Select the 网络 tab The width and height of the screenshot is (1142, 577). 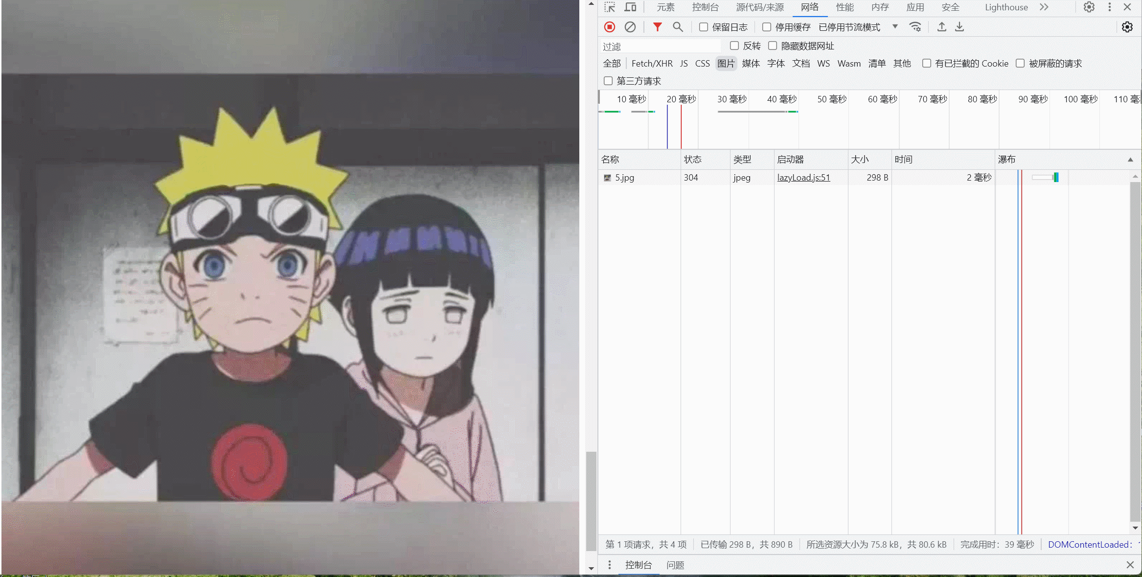pos(810,7)
